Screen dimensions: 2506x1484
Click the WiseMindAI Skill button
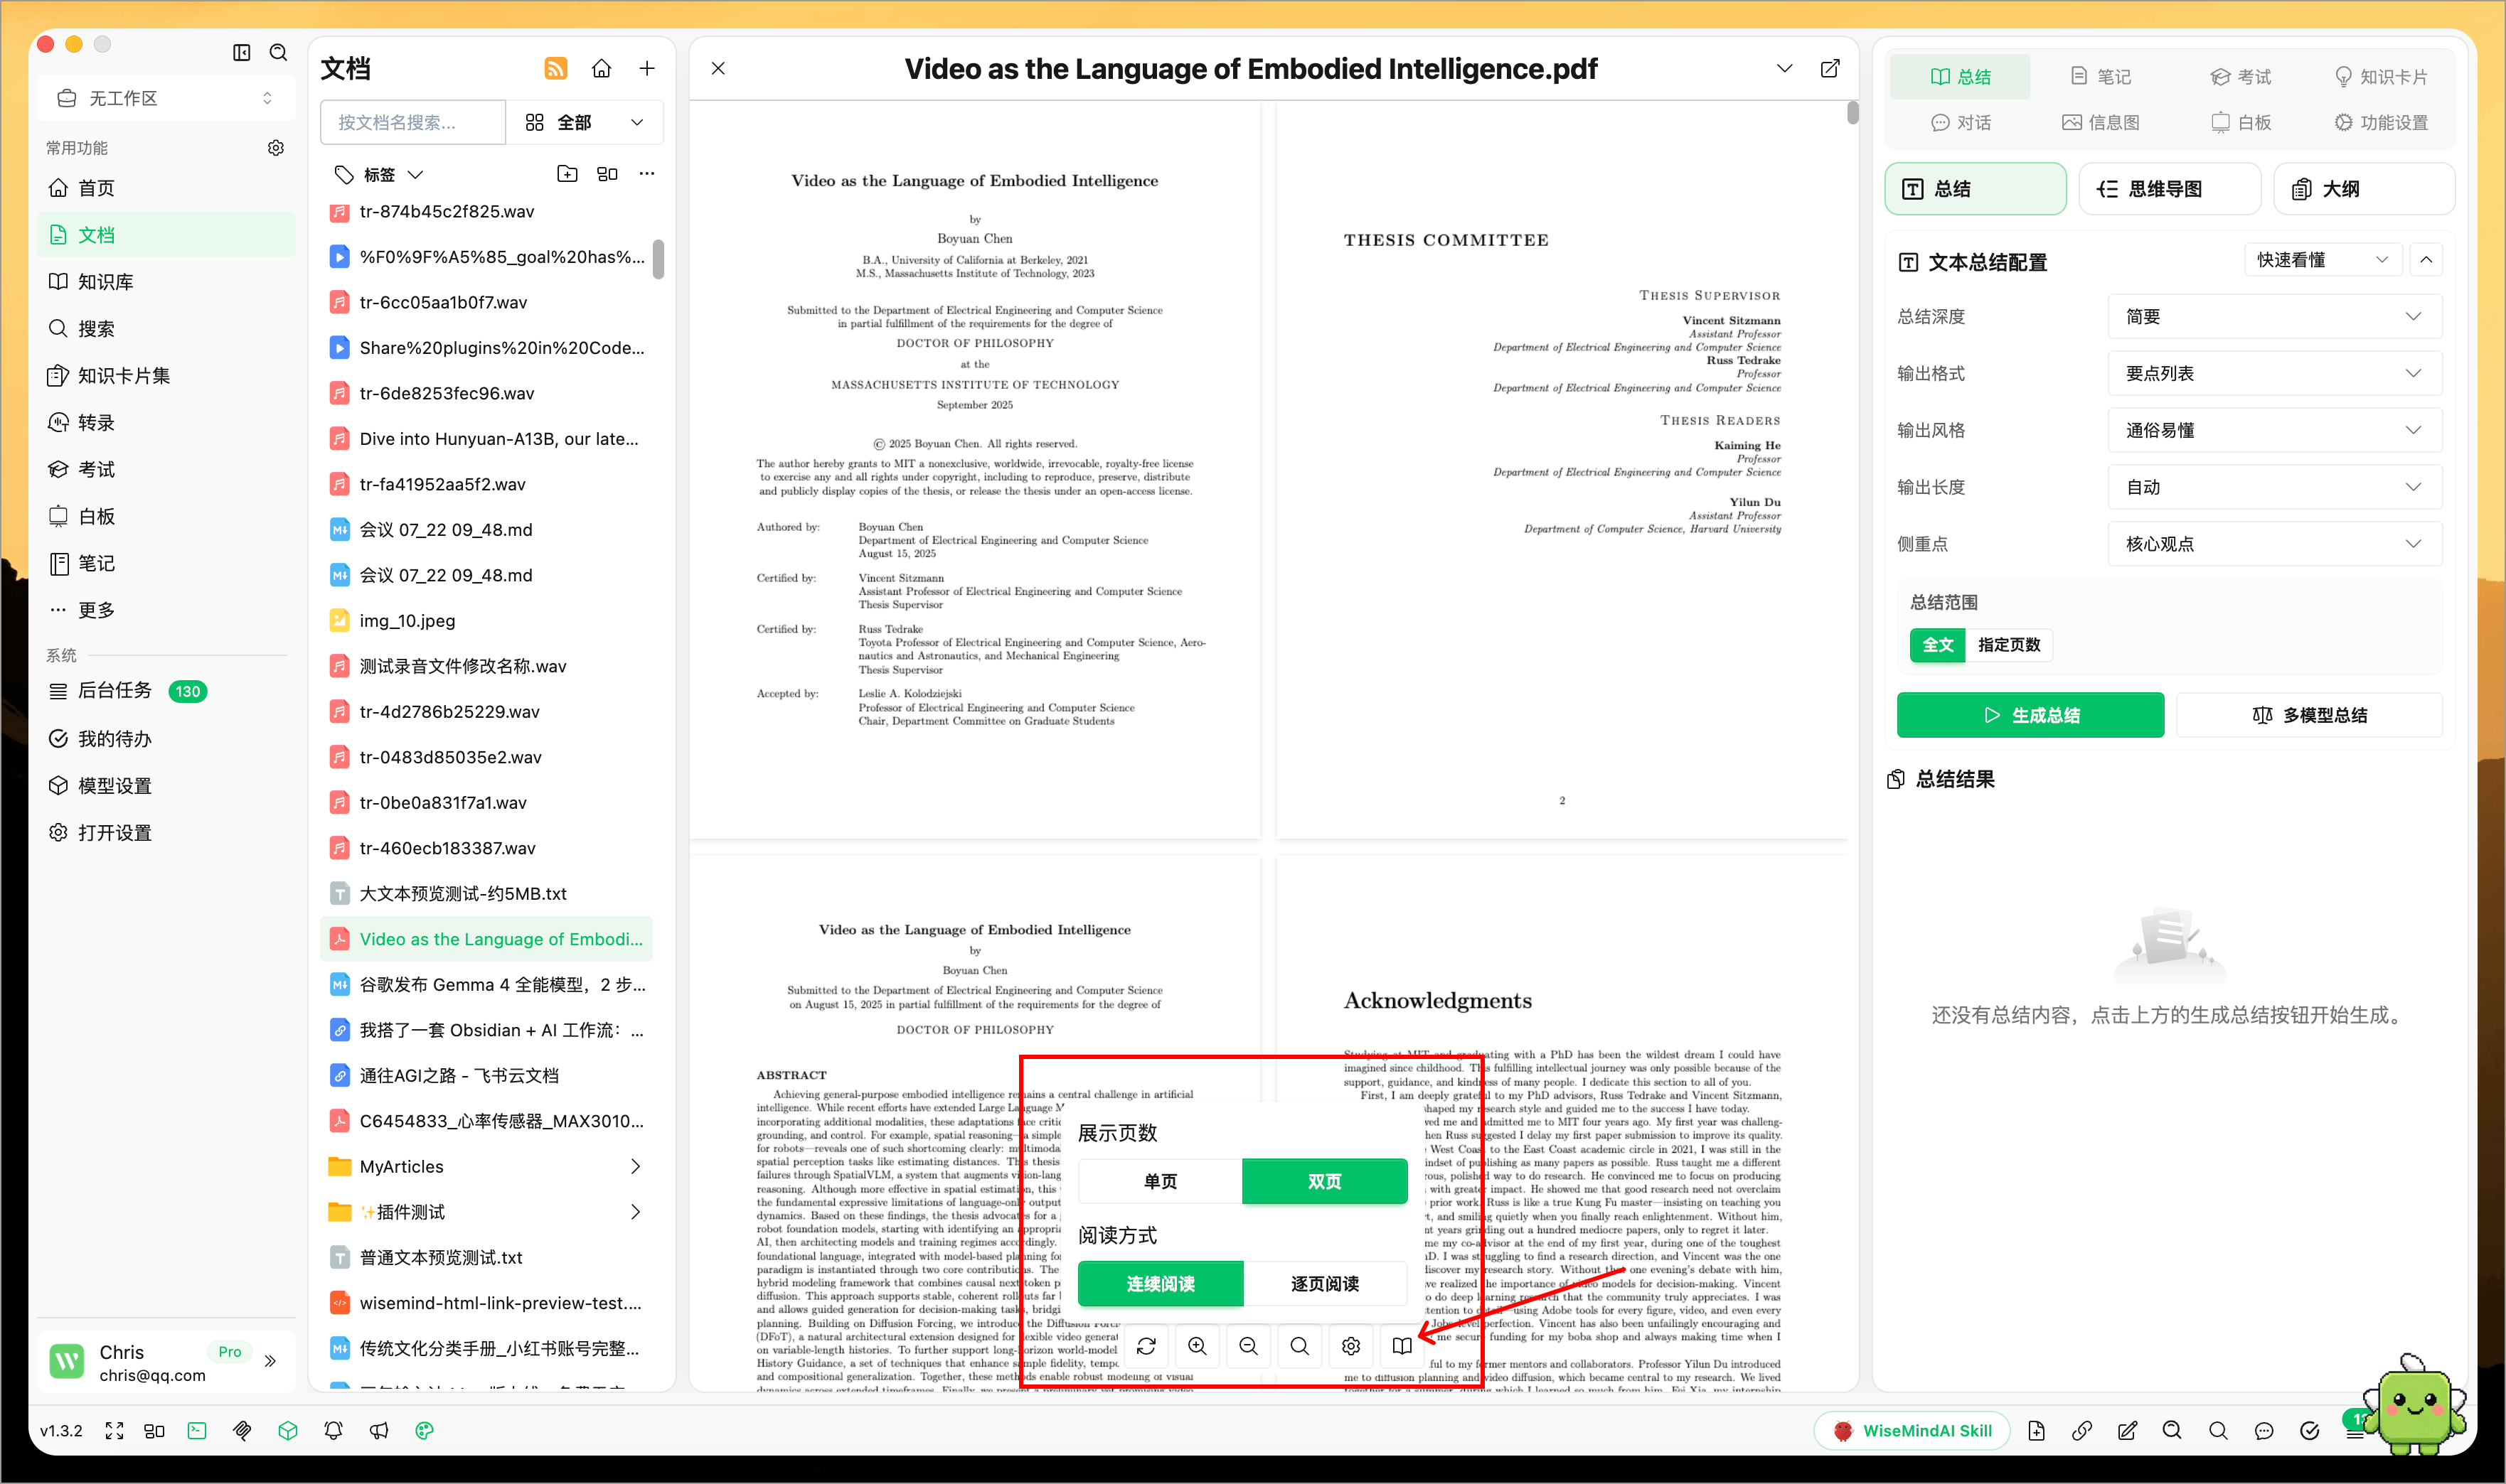coord(1912,1431)
